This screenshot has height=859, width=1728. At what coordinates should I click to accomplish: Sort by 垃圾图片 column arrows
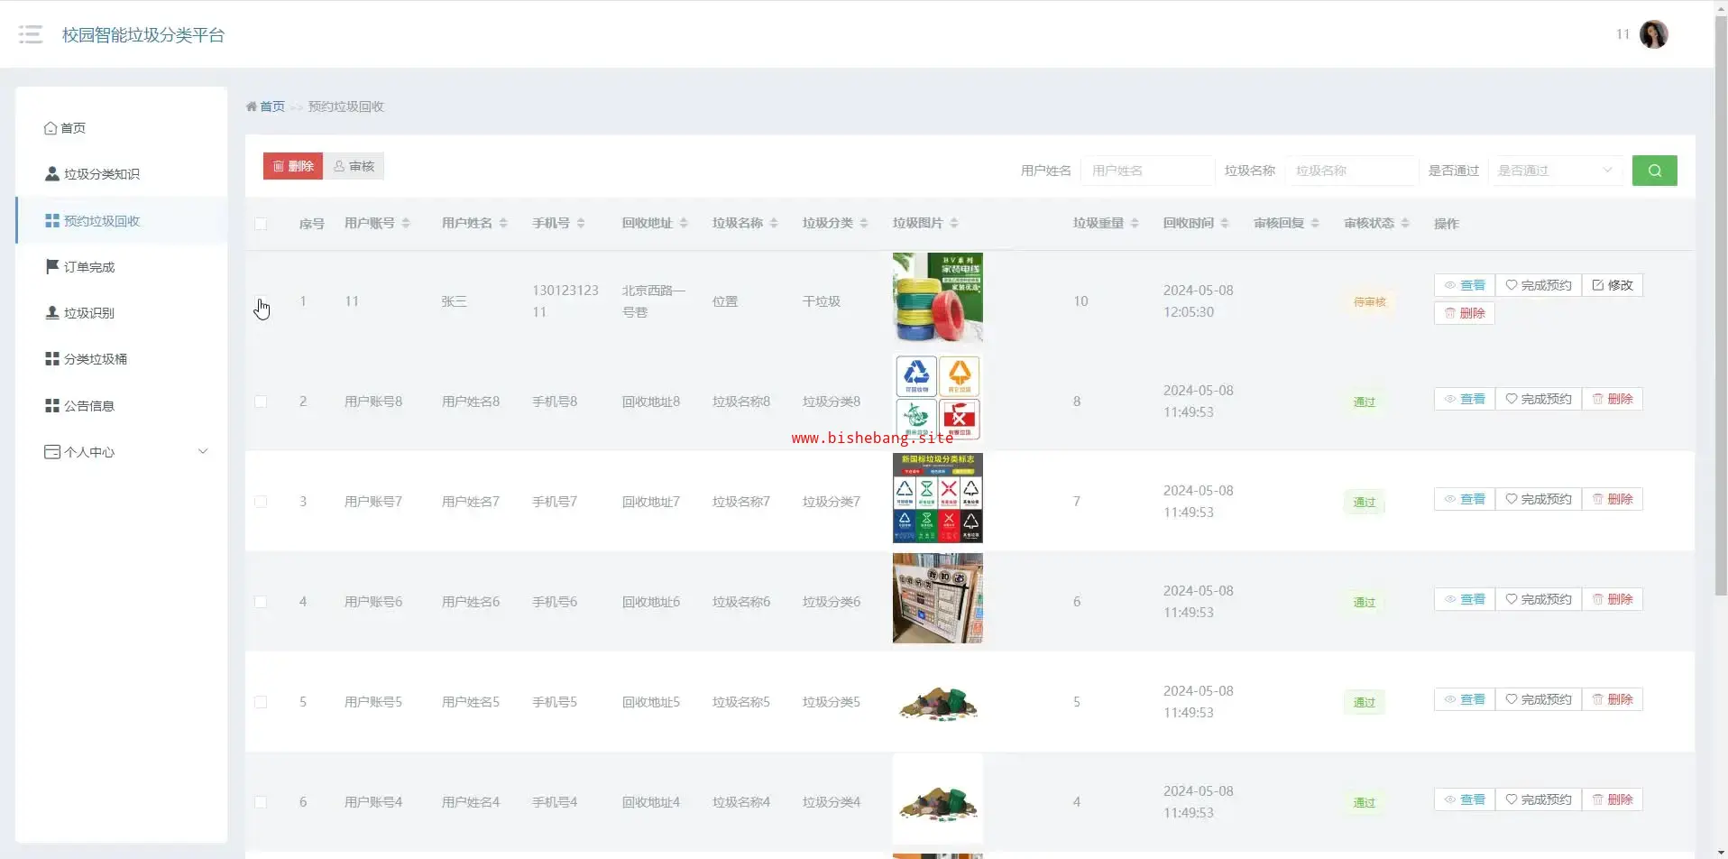(x=954, y=223)
